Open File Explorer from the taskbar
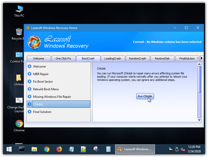Image resolution: width=208 pixels, height=157 pixels. click(x=34, y=149)
